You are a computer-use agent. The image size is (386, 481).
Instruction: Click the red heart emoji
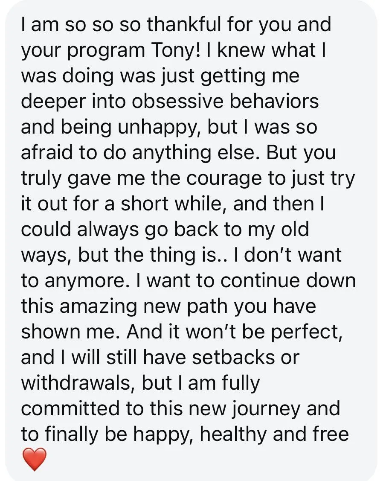35,459
